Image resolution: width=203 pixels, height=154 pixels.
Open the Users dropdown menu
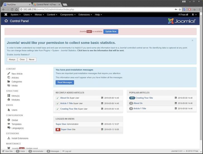pyautogui.click(x=28, y=14)
